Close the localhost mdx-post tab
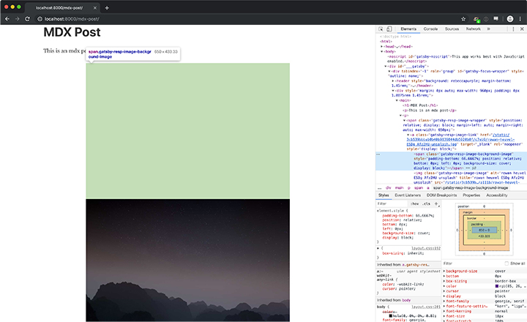The height and width of the screenshot is (322, 527). pyautogui.click(x=95, y=8)
